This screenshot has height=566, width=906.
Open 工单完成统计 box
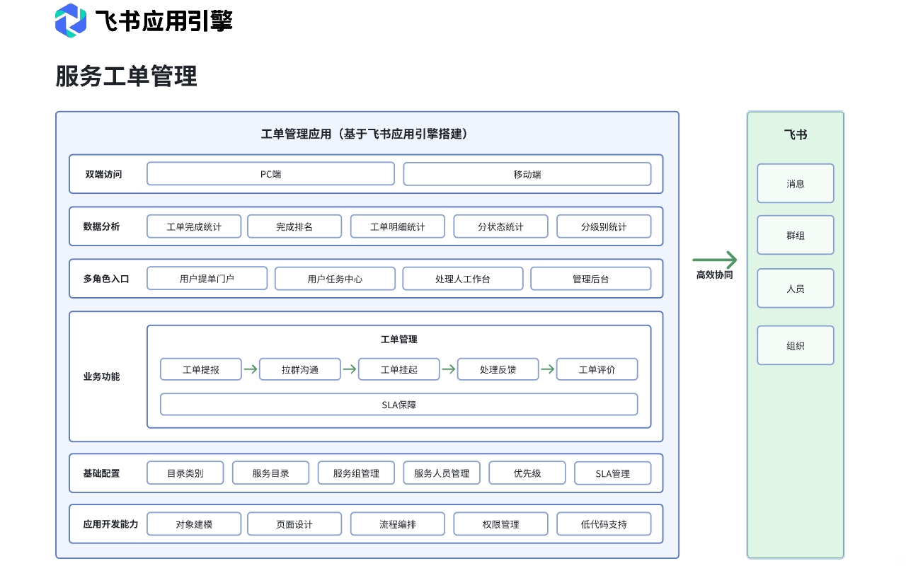click(194, 226)
